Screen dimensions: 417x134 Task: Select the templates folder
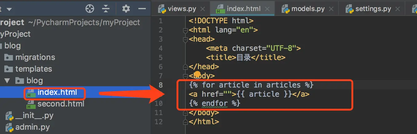click(x=34, y=69)
